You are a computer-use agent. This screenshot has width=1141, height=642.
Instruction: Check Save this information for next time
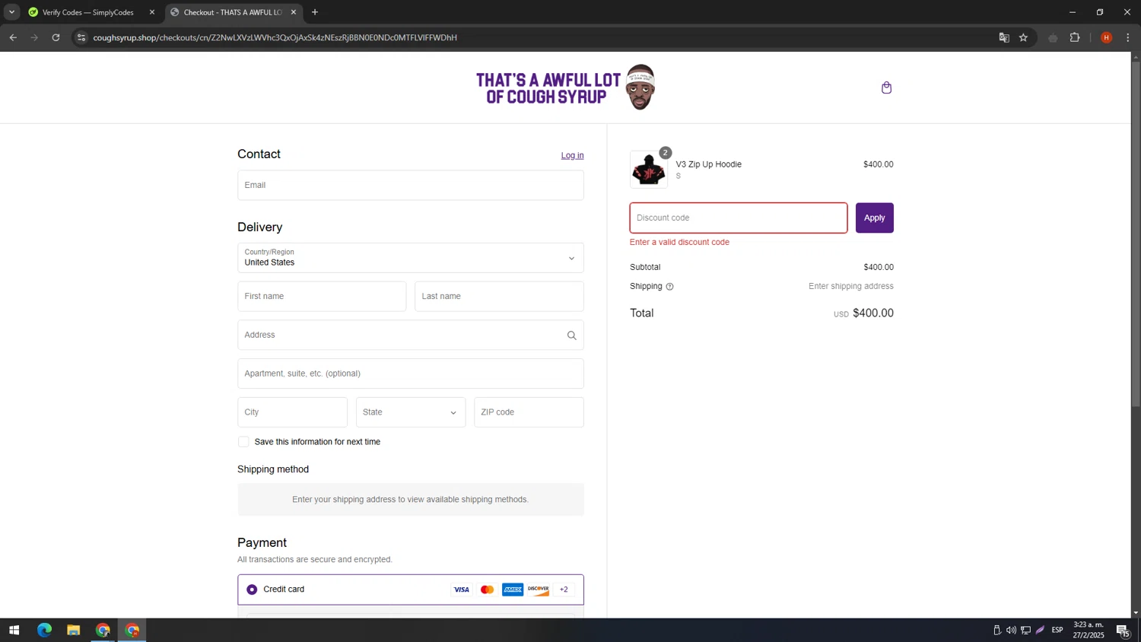tap(243, 442)
